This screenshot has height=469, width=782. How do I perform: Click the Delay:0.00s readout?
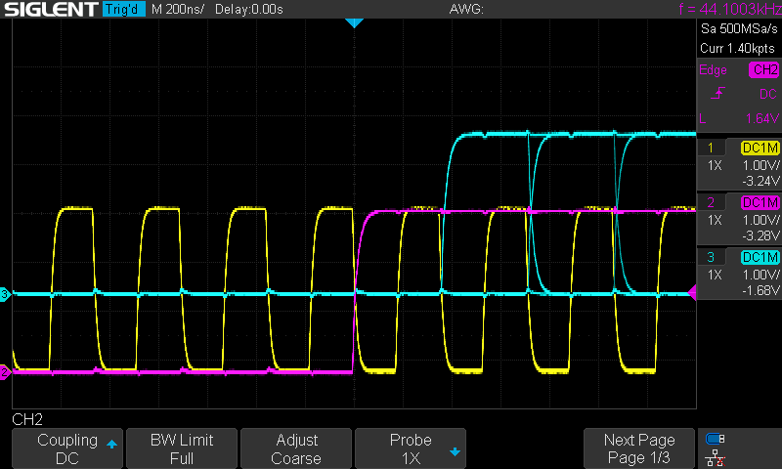tap(249, 9)
